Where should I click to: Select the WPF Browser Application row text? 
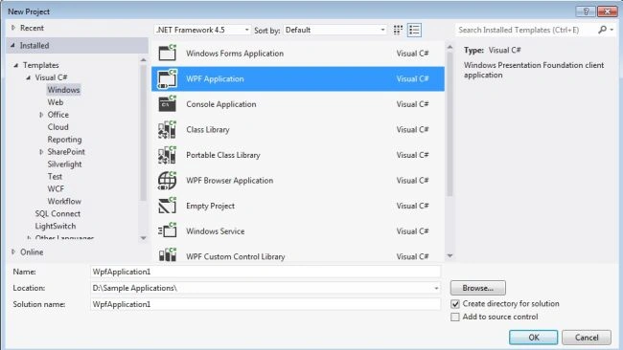click(x=230, y=181)
